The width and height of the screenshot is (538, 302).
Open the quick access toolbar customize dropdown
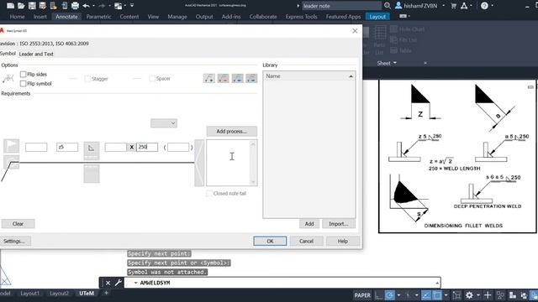coord(132,6)
